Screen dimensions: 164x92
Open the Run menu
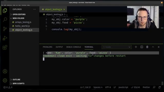19,5
